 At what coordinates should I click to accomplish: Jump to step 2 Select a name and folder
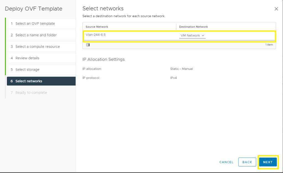[36, 35]
